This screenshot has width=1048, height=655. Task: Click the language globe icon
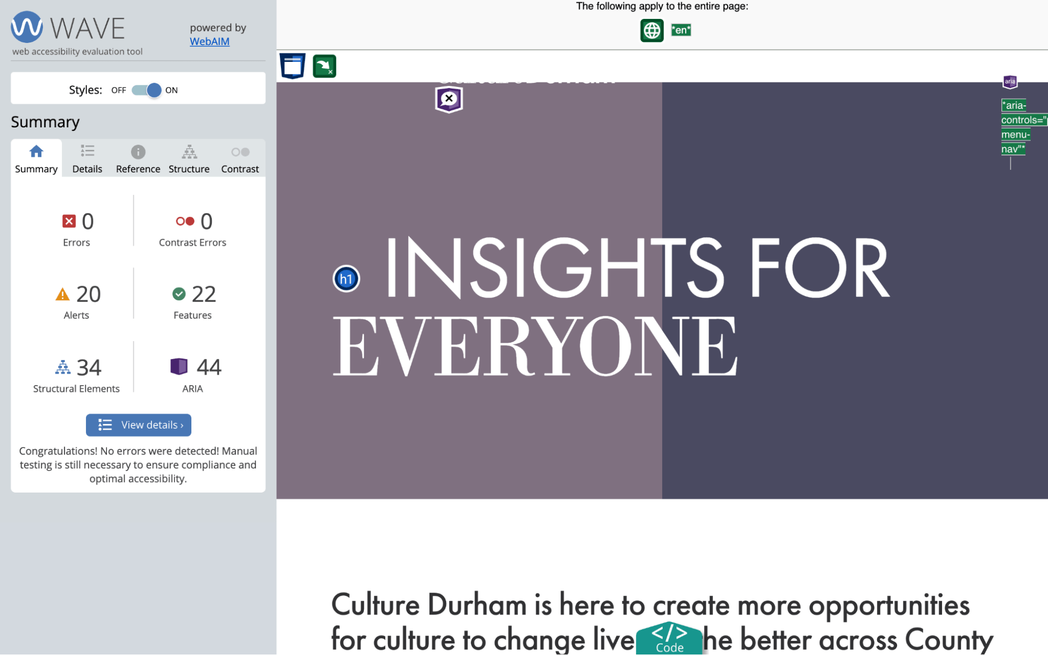click(x=652, y=30)
